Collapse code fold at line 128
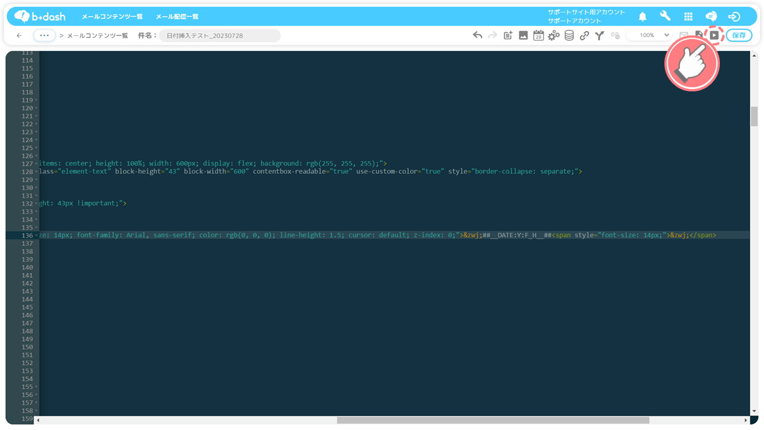 point(36,171)
